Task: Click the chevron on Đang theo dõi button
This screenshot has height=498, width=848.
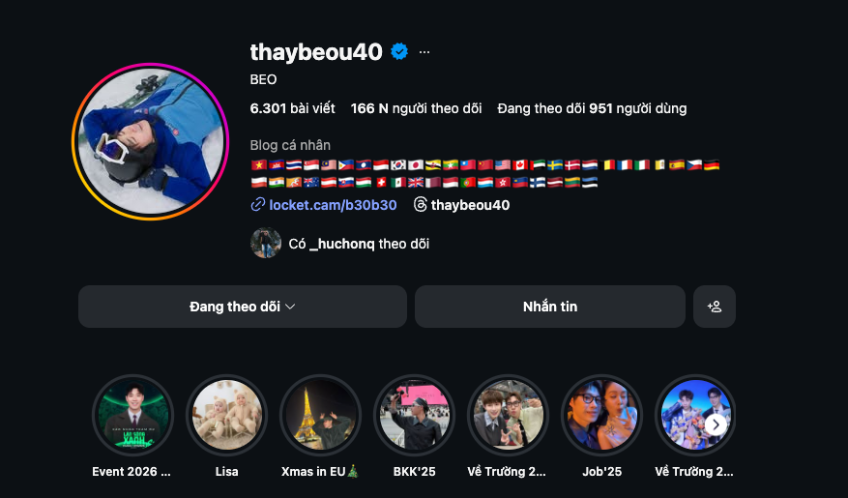Action: [290, 307]
